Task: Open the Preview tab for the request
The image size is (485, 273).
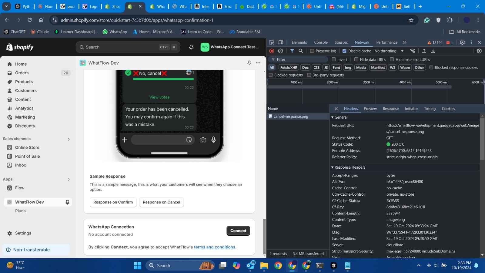Action: tap(370, 109)
